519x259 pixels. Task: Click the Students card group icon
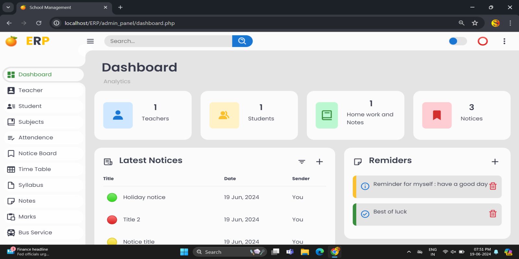pyautogui.click(x=224, y=115)
